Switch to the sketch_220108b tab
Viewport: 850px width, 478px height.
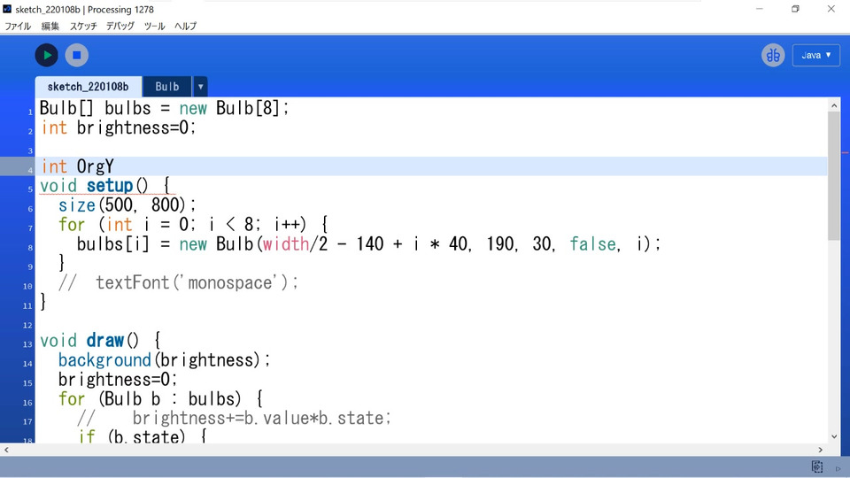pos(89,87)
